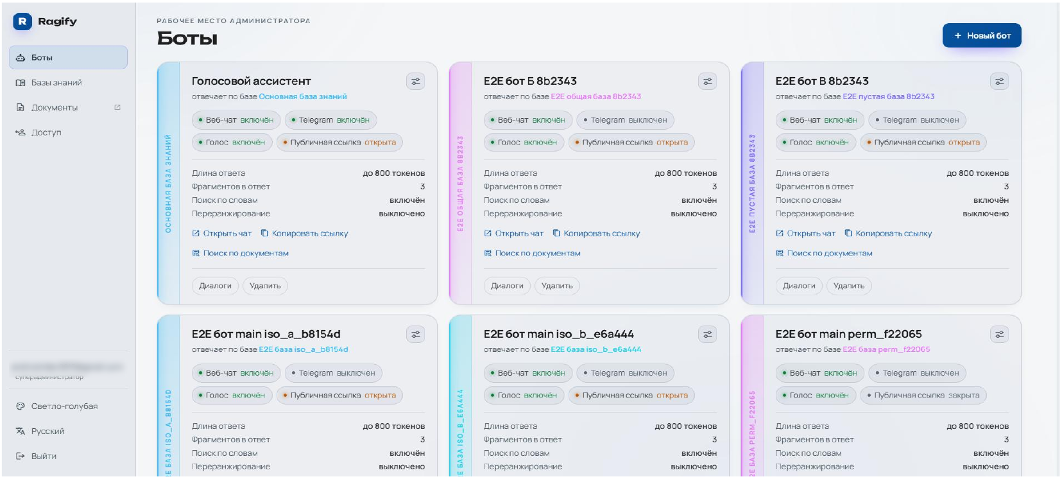
Task: Open Диалоги for Голосовой ассистент
Action: pyautogui.click(x=216, y=286)
